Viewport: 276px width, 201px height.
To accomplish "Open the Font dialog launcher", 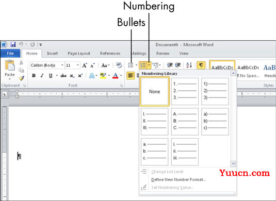I will 121,86.
